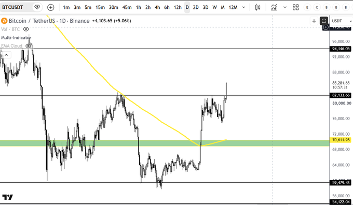Toggle visibility eye for EMA Cloud indicator
Image resolution: width=353 pixels, height=205 pixels.
click(x=28, y=46)
